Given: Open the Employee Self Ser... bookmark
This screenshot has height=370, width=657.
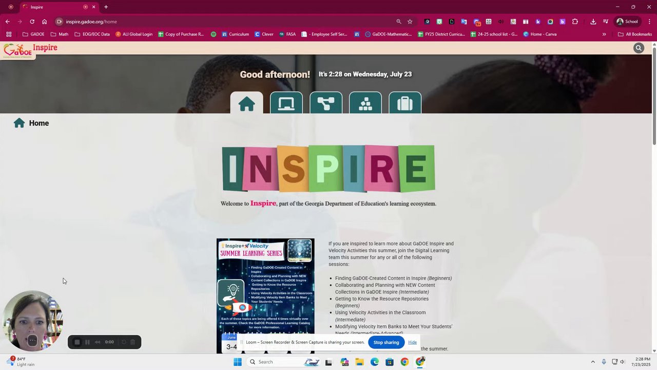Looking at the screenshot, I should (324, 34).
